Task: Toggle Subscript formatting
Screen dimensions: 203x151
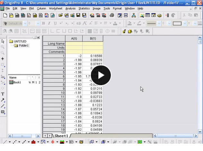Action: coord(67,23)
